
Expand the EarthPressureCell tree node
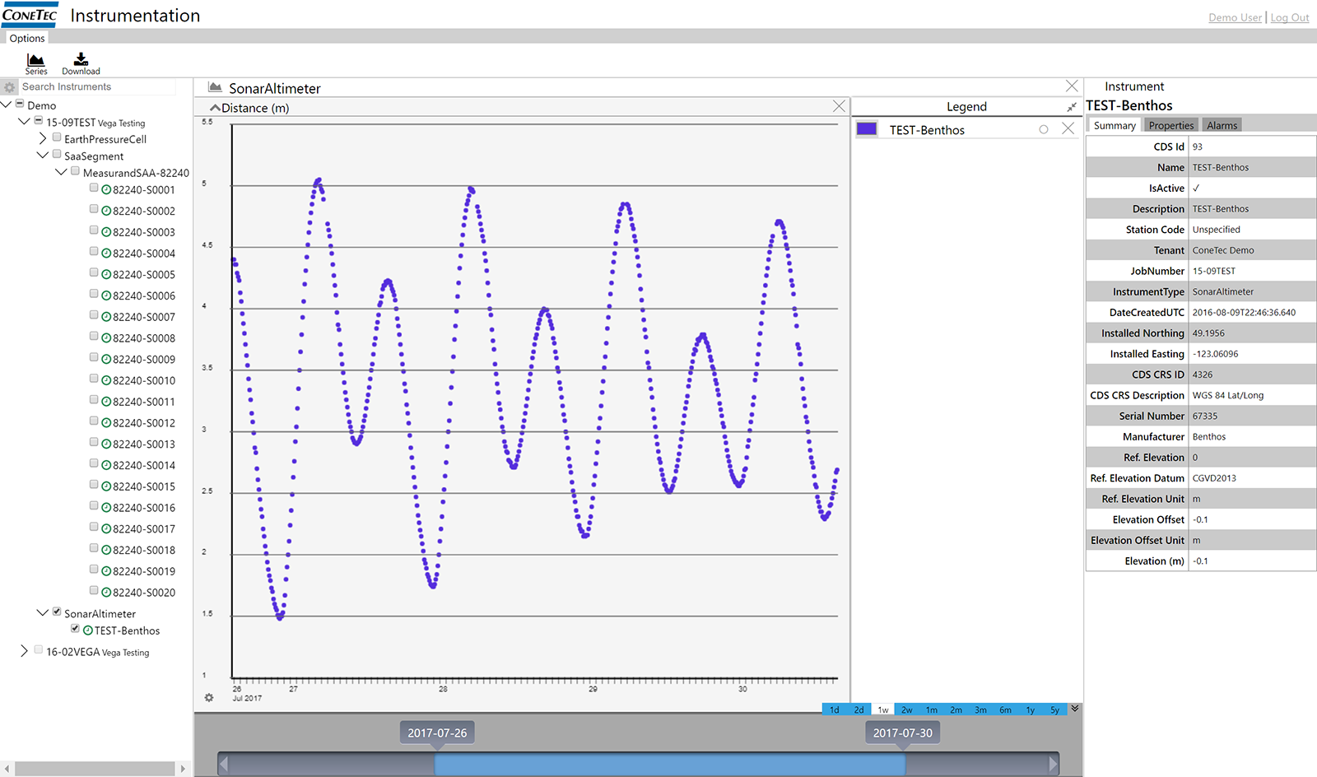pos(43,138)
